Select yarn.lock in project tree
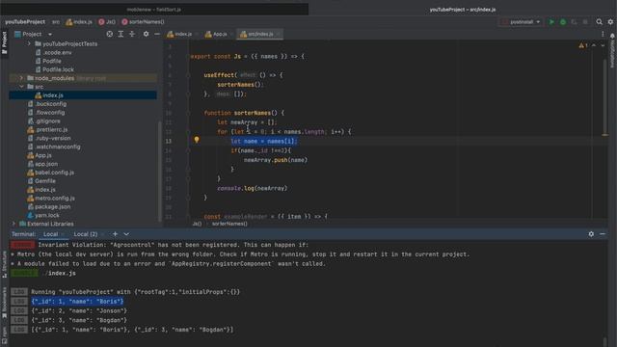This screenshot has height=347, width=617. pyautogui.click(x=47, y=215)
